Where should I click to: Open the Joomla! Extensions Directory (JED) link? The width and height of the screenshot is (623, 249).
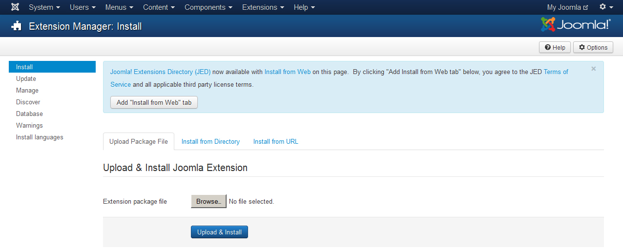click(x=160, y=72)
